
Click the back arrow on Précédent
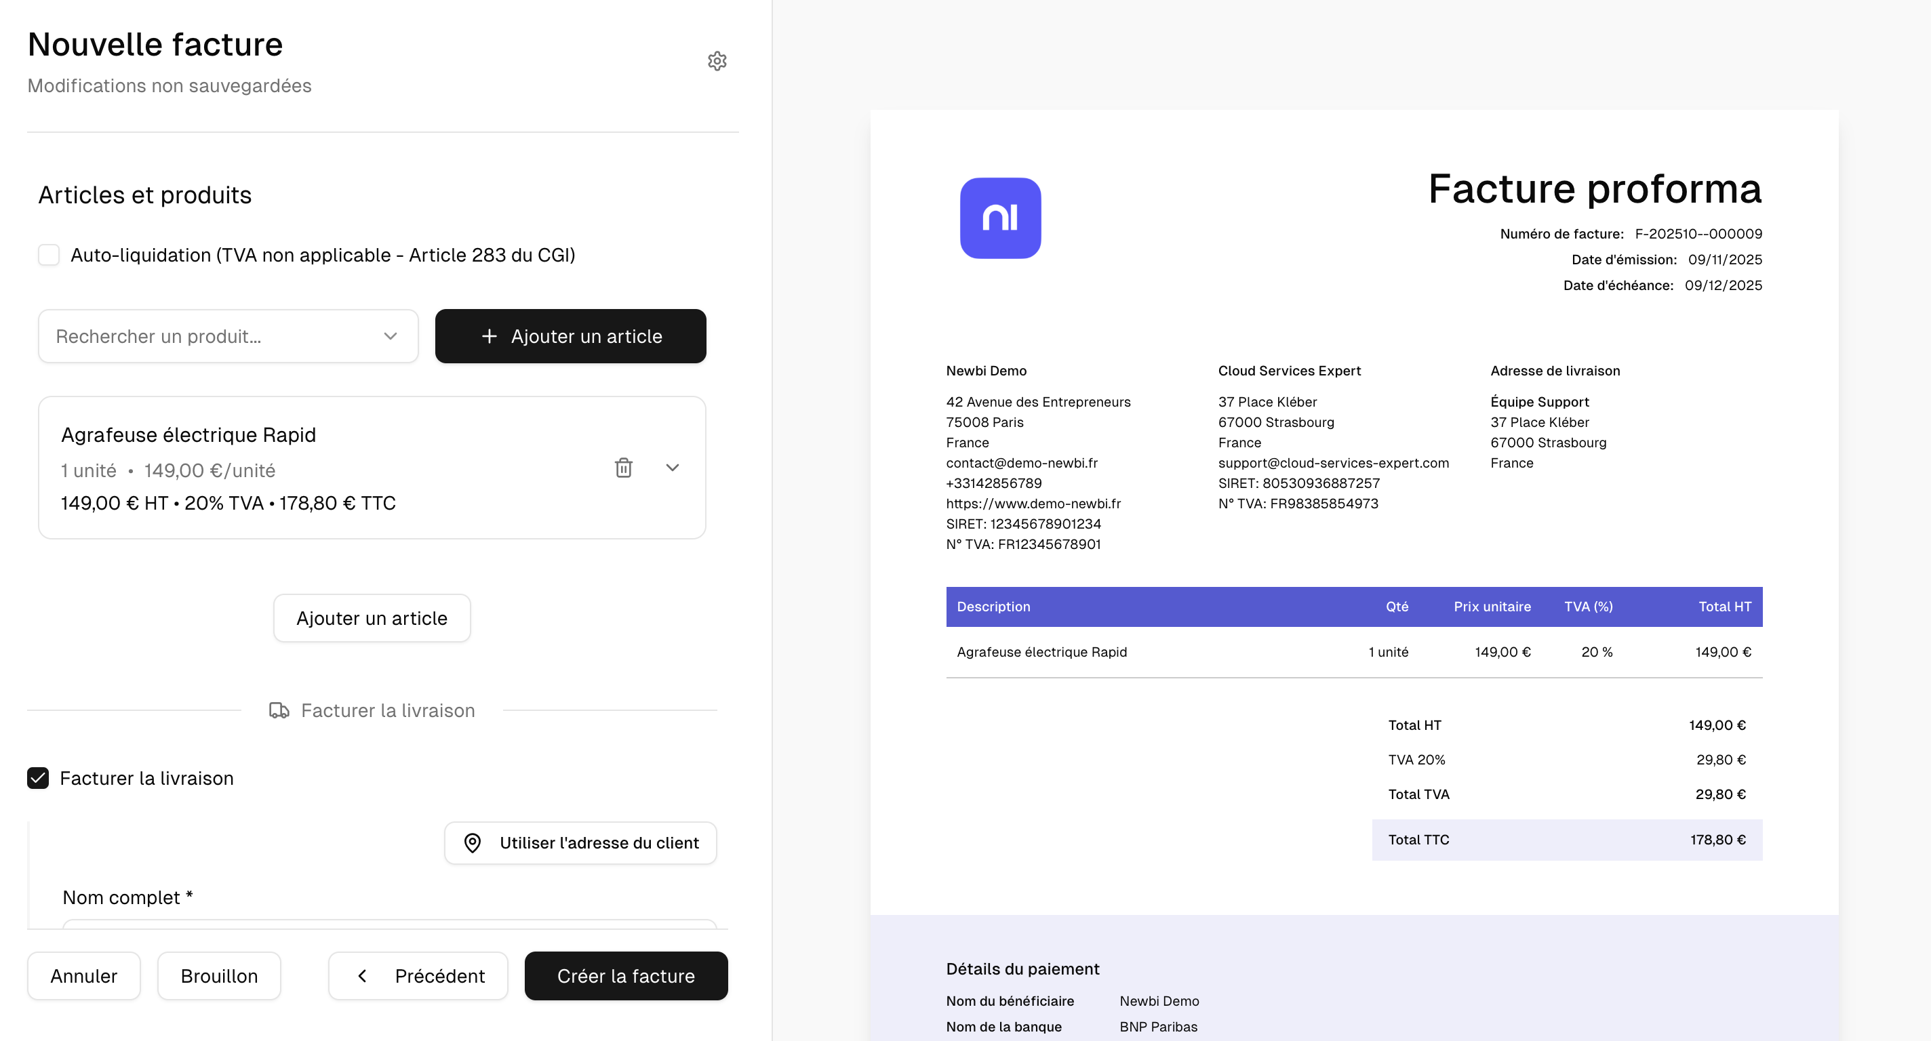(x=363, y=976)
